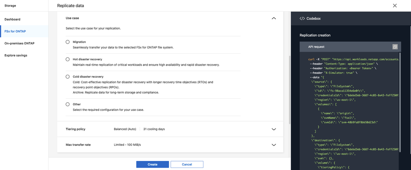Viewport: 411px width, 170px height.
Task: Navigate to Explore savings
Action: pyautogui.click(x=16, y=55)
